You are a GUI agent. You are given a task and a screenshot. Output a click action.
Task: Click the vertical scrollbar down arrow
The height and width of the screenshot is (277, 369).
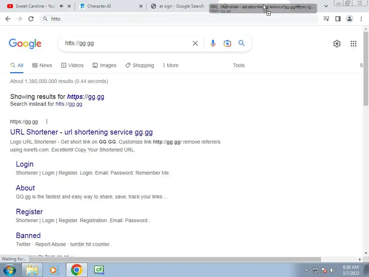pos(366,254)
